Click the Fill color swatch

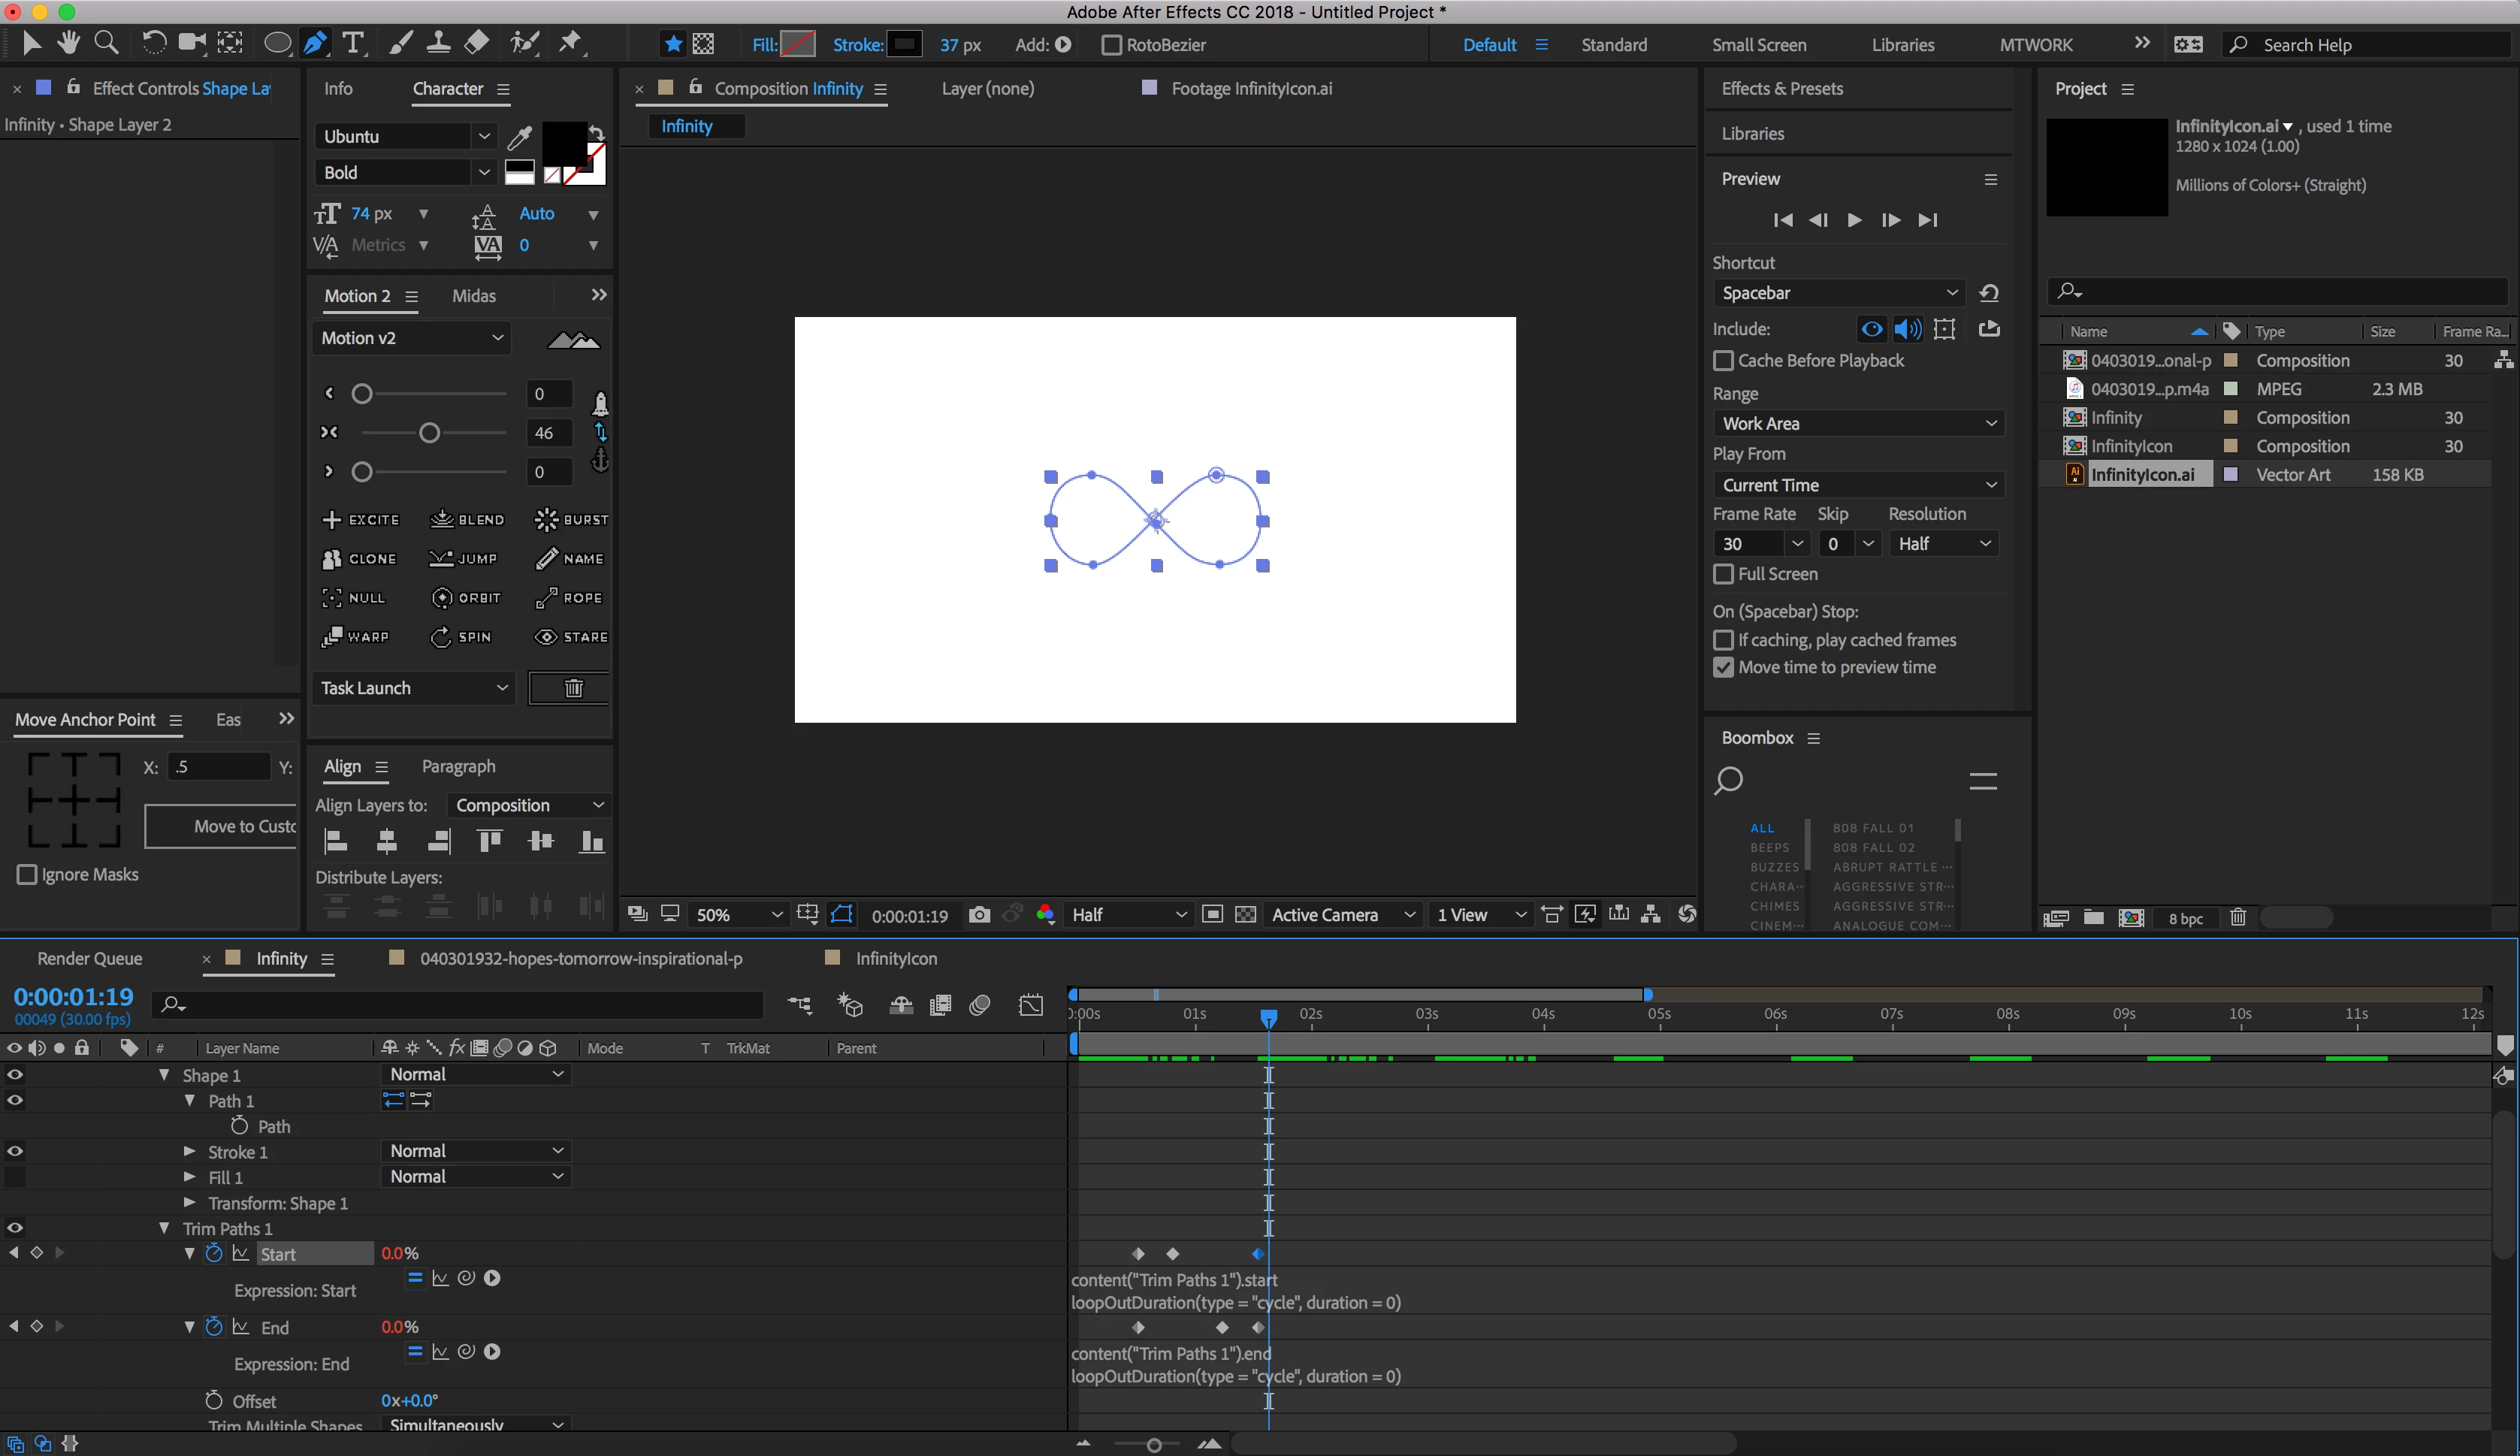tap(797, 45)
